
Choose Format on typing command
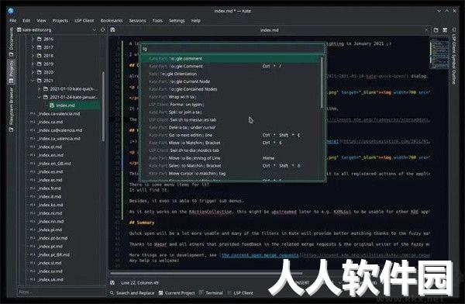coord(230,105)
